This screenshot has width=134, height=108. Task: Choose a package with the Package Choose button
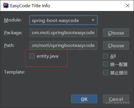tap(116, 33)
